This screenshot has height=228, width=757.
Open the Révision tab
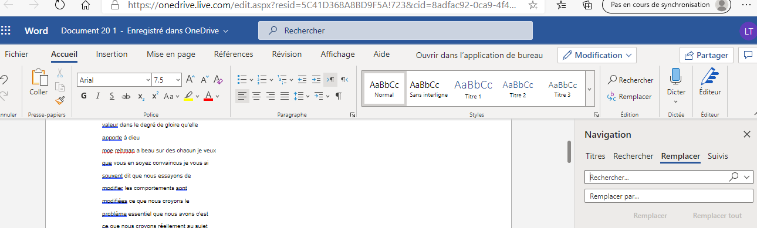coord(287,54)
